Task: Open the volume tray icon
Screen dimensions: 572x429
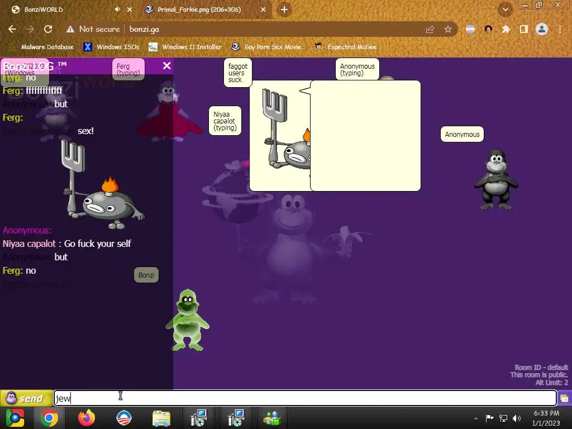Action: tap(517, 418)
